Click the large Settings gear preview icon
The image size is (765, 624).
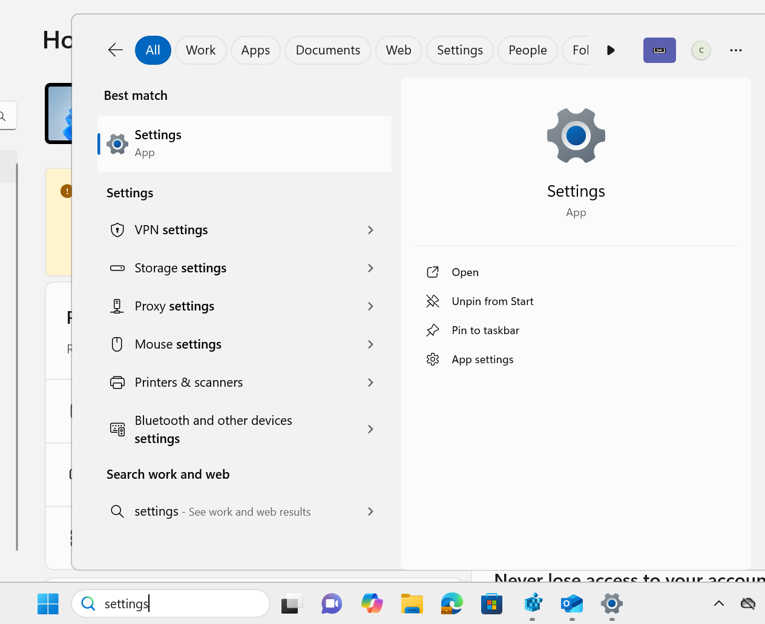coord(576,136)
